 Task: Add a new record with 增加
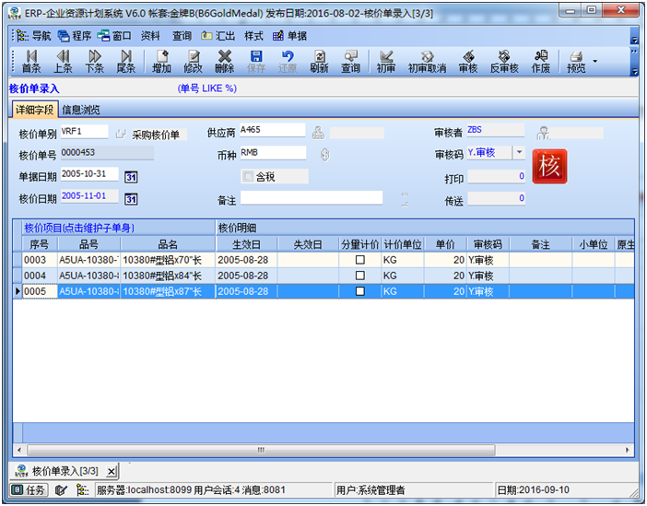(161, 62)
